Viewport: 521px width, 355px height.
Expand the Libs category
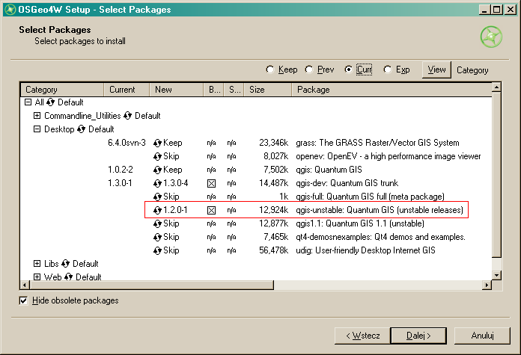tap(37, 263)
